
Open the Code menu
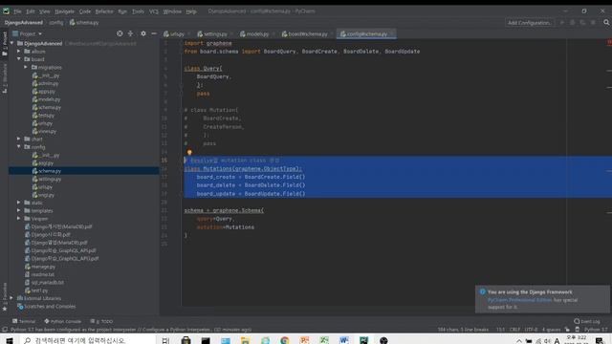click(85, 11)
